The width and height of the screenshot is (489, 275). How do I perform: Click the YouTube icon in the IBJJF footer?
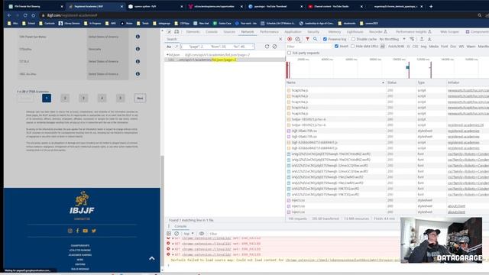[86, 231]
